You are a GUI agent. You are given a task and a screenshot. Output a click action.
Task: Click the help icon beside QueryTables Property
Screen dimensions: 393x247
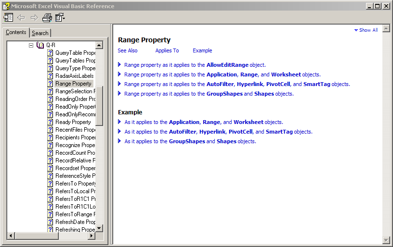tap(51, 61)
